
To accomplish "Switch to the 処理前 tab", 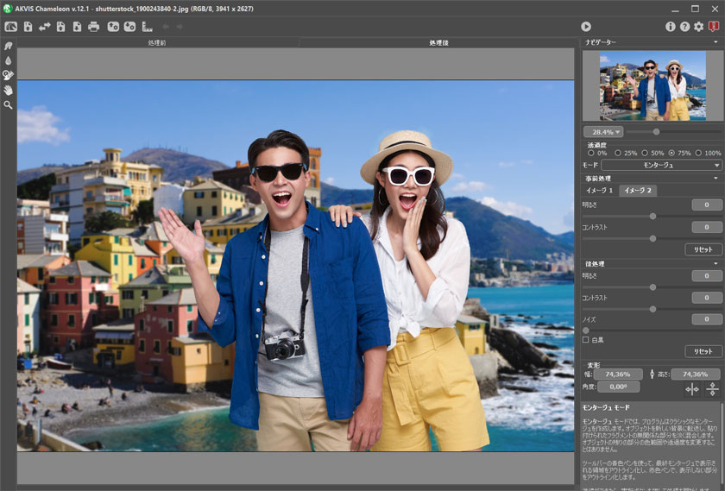I will (x=157, y=42).
